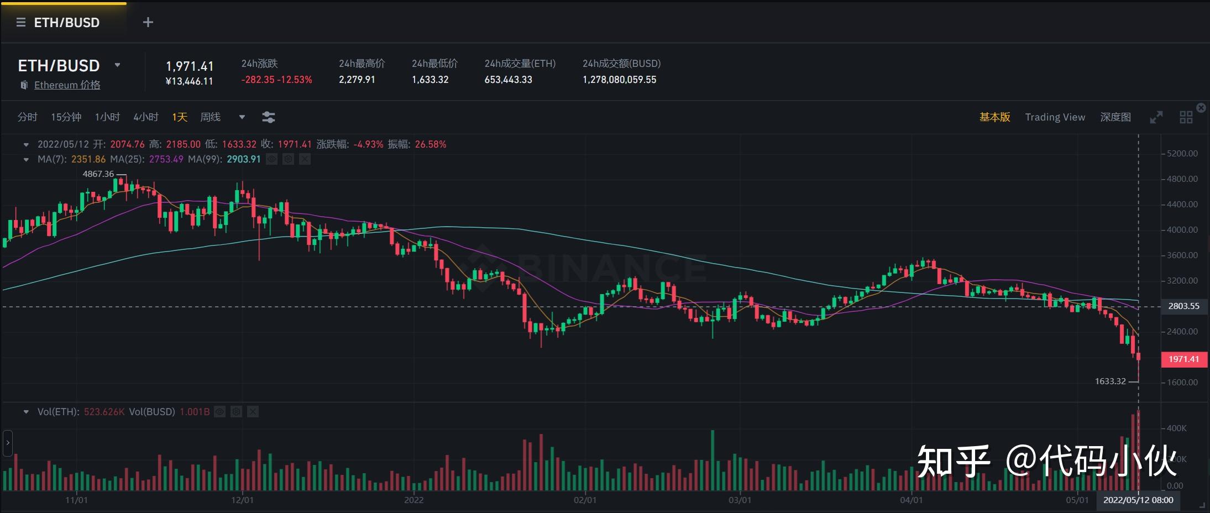Close the chart panel with the X icon
This screenshot has width=1210, height=513.
pos(1201,107)
